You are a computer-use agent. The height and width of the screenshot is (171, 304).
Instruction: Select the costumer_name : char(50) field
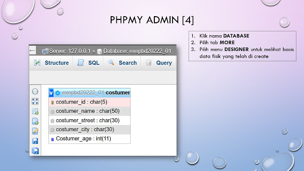click(x=90, y=111)
